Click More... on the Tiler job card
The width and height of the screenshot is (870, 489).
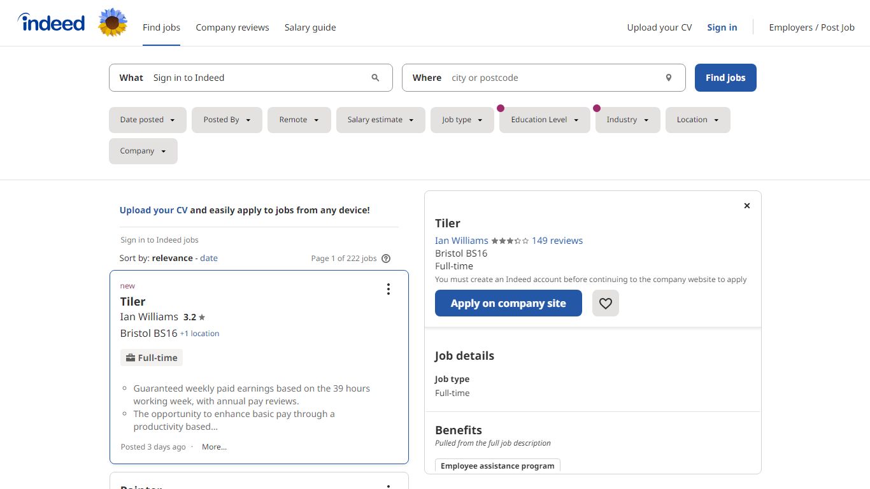click(x=214, y=447)
